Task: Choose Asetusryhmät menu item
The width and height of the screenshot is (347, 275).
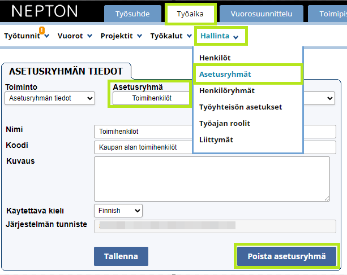Action: 225,74
